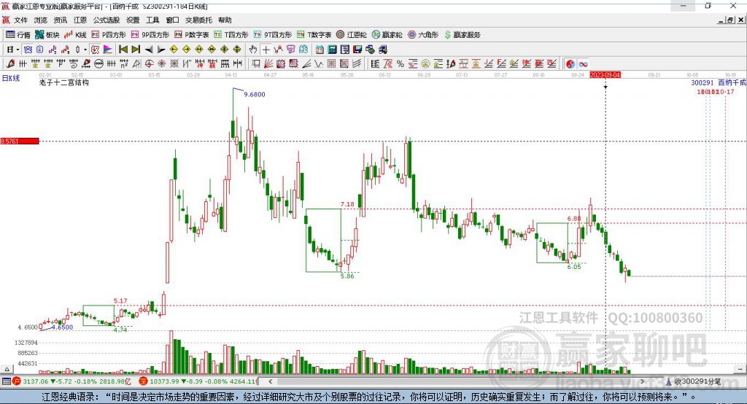Image resolution: width=747 pixels, height=404 pixels.
Task: Open the T四方形 tool
Action: coord(231,35)
